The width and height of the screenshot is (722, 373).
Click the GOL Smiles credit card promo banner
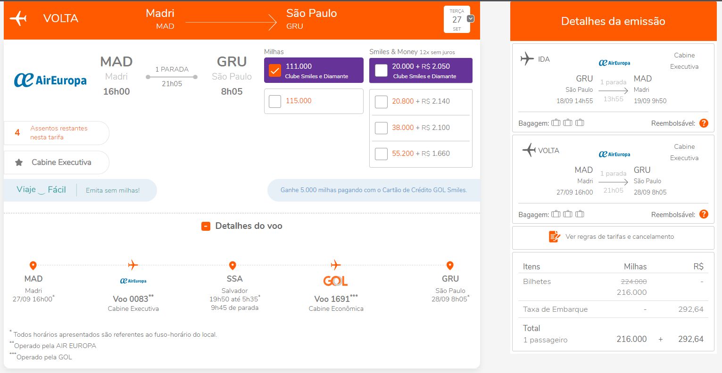click(x=373, y=190)
